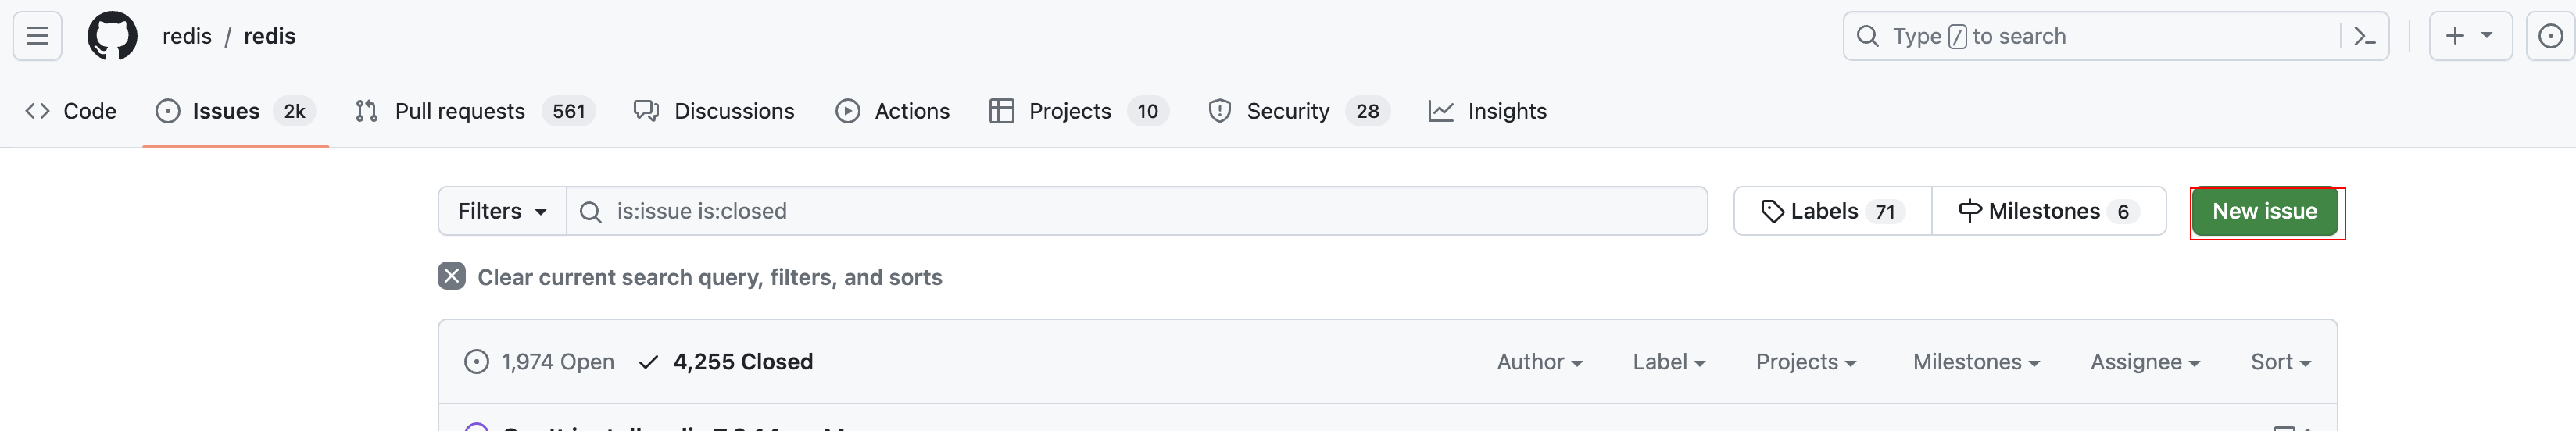Click the green New issue button
This screenshot has width=2576, height=431.
point(2264,211)
